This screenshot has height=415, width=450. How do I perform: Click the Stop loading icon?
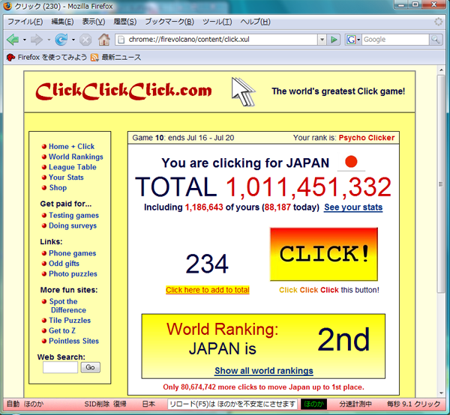[x=85, y=40]
